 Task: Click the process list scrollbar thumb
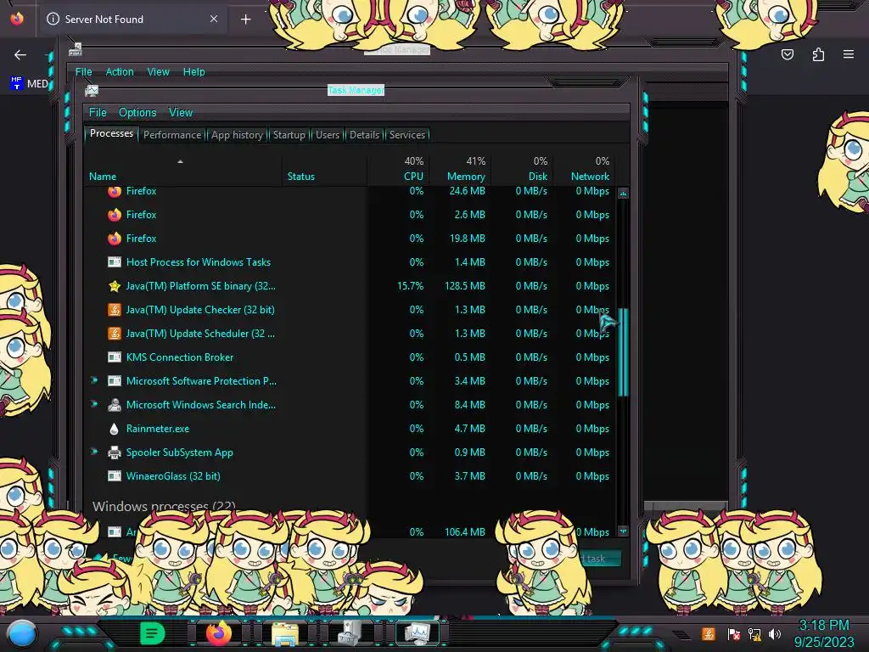coord(623,352)
